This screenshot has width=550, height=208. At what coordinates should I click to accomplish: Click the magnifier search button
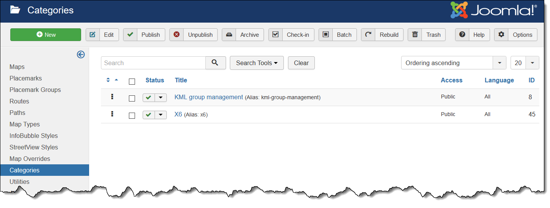click(x=215, y=63)
